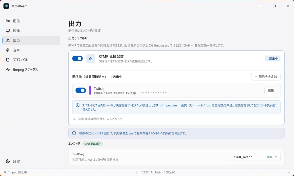Open the h264_nvenc codec dropdown
The image size is (294, 176).
point(255,157)
